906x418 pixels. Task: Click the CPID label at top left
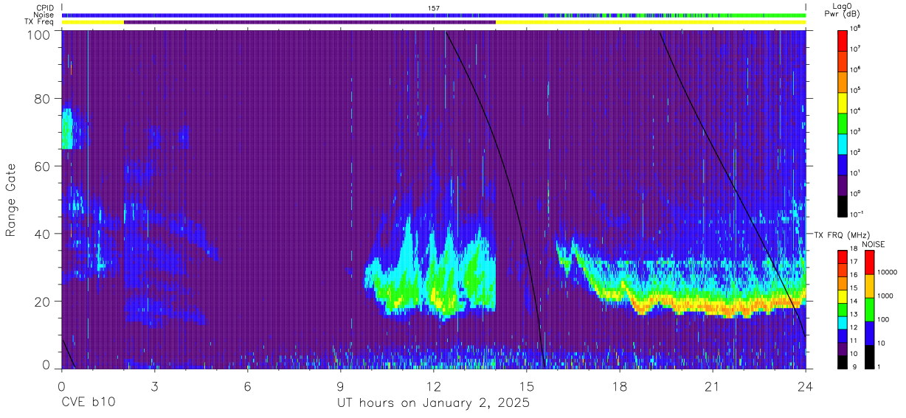44,8
